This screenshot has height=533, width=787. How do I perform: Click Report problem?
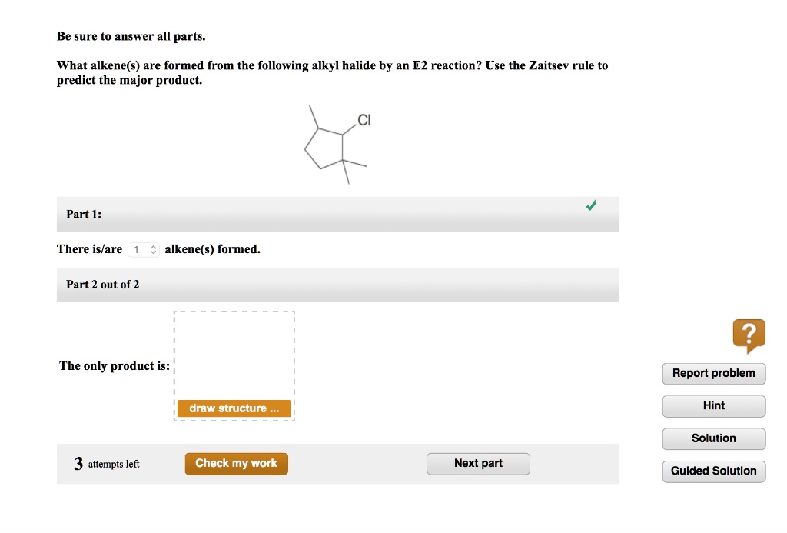tap(713, 373)
